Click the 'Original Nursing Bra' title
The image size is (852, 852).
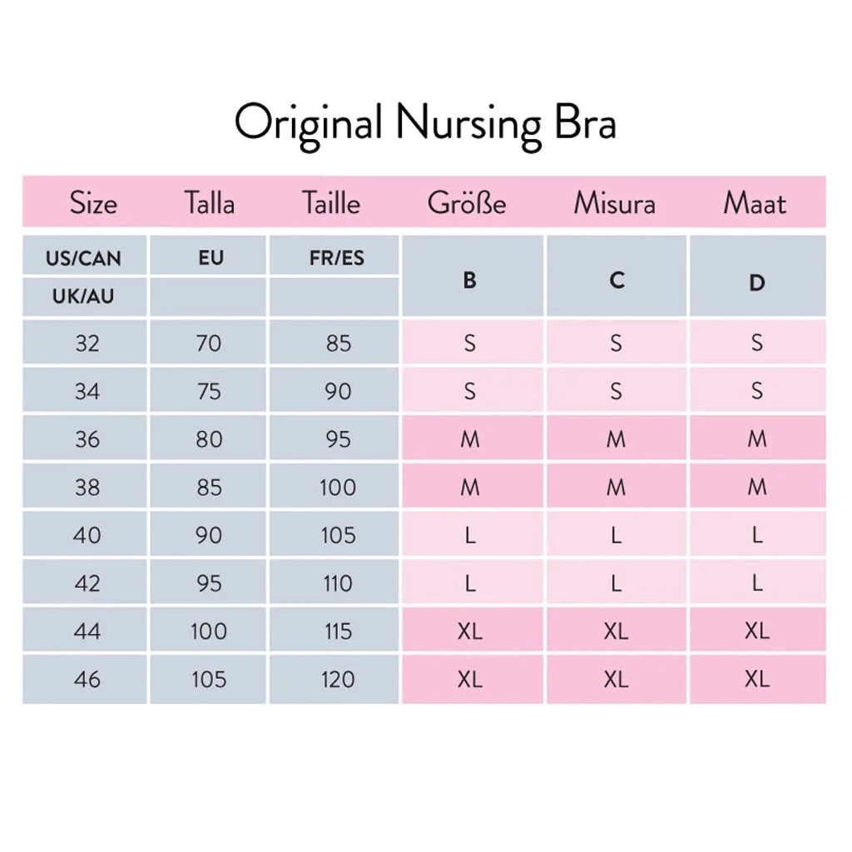pos(425,124)
